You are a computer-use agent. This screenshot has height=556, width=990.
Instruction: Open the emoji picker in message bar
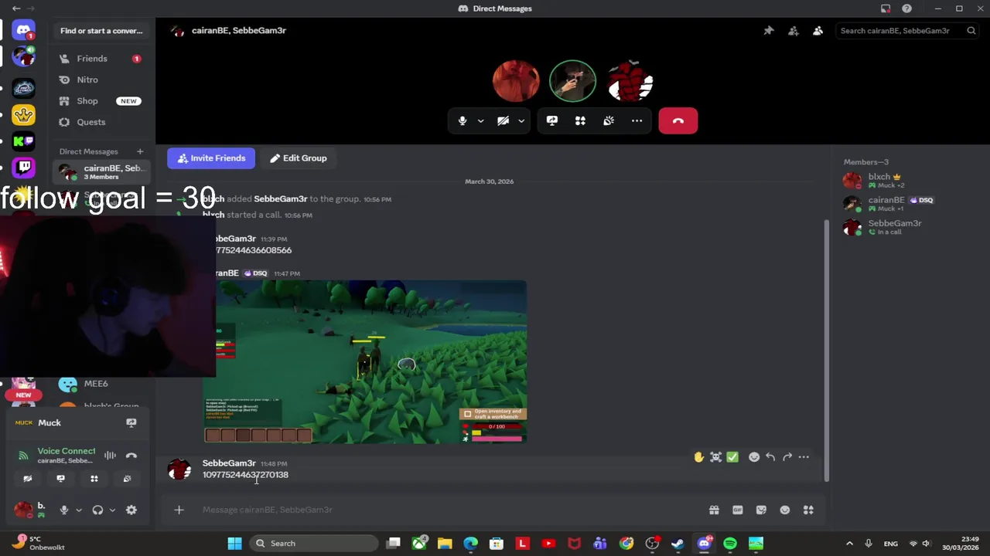pos(785,510)
